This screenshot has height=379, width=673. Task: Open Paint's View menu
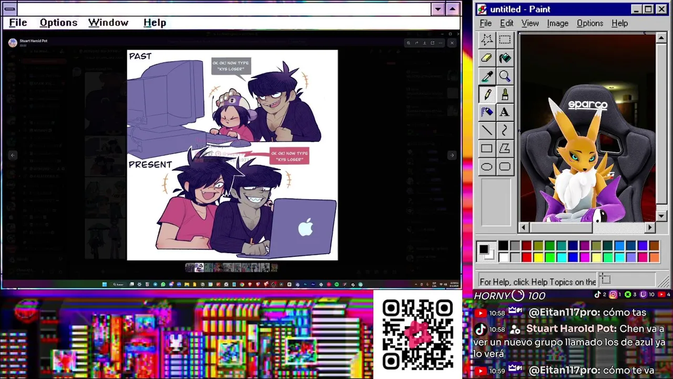[x=530, y=23]
